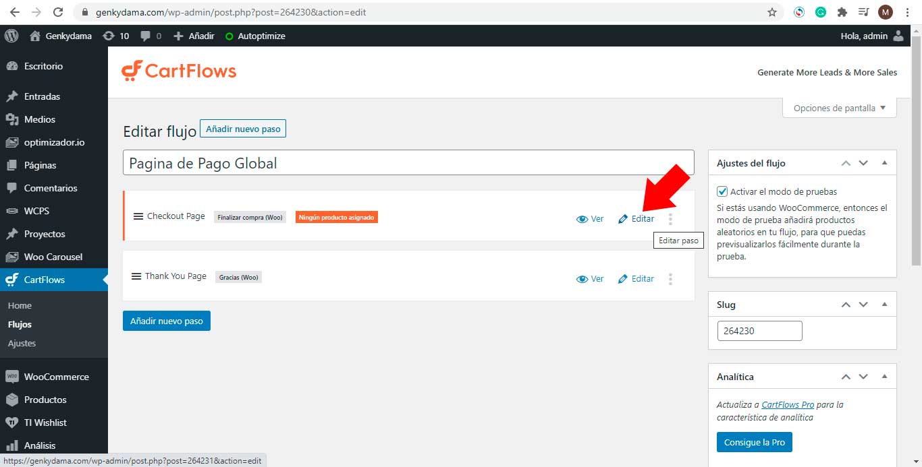
Task: Open the Chrome extensions puzzle icon
Action: [842, 12]
